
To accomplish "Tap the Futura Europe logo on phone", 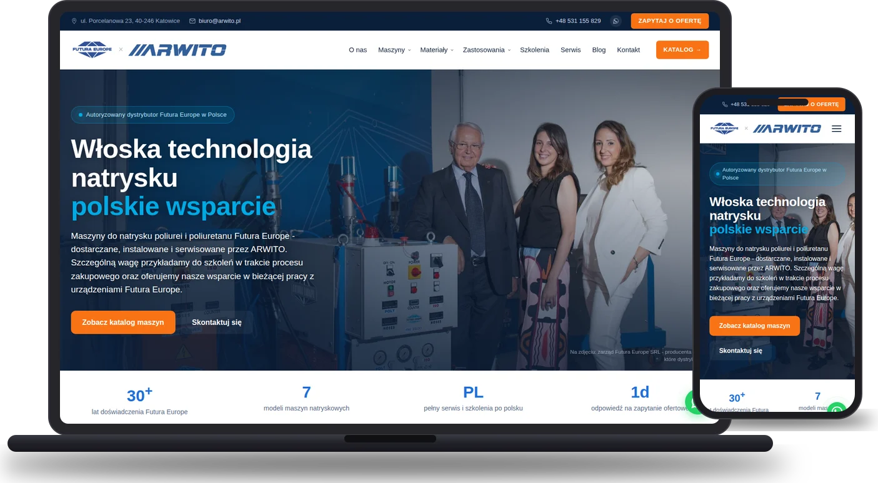I will click(x=724, y=128).
